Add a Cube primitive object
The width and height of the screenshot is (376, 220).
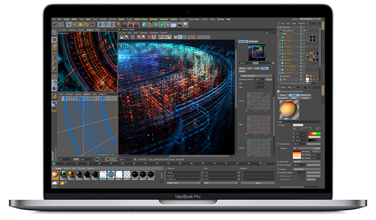[144, 24]
